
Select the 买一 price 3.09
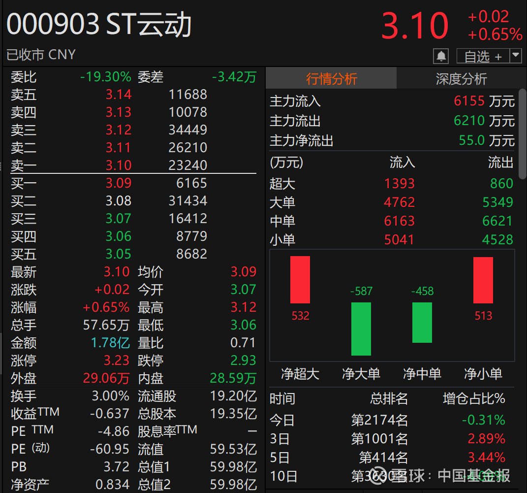pos(118,183)
